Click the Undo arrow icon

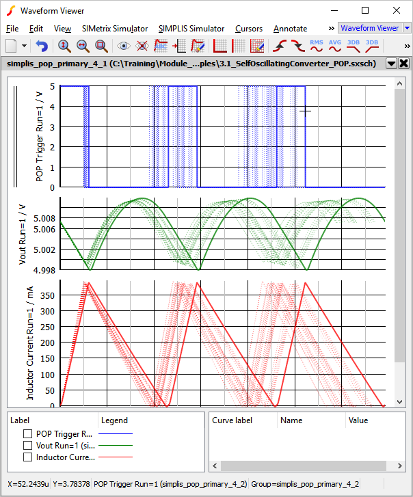click(42, 46)
